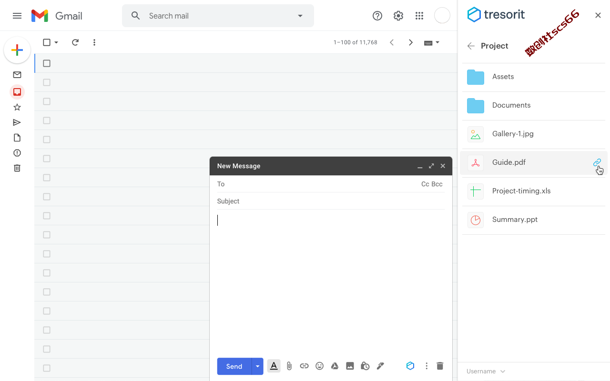Image resolution: width=610 pixels, height=381 pixels.
Task: Open Sent mail in sidebar
Action: click(17, 122)
